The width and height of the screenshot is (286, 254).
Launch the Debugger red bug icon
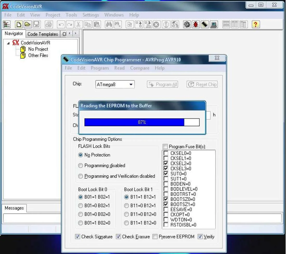coord(196,24)
